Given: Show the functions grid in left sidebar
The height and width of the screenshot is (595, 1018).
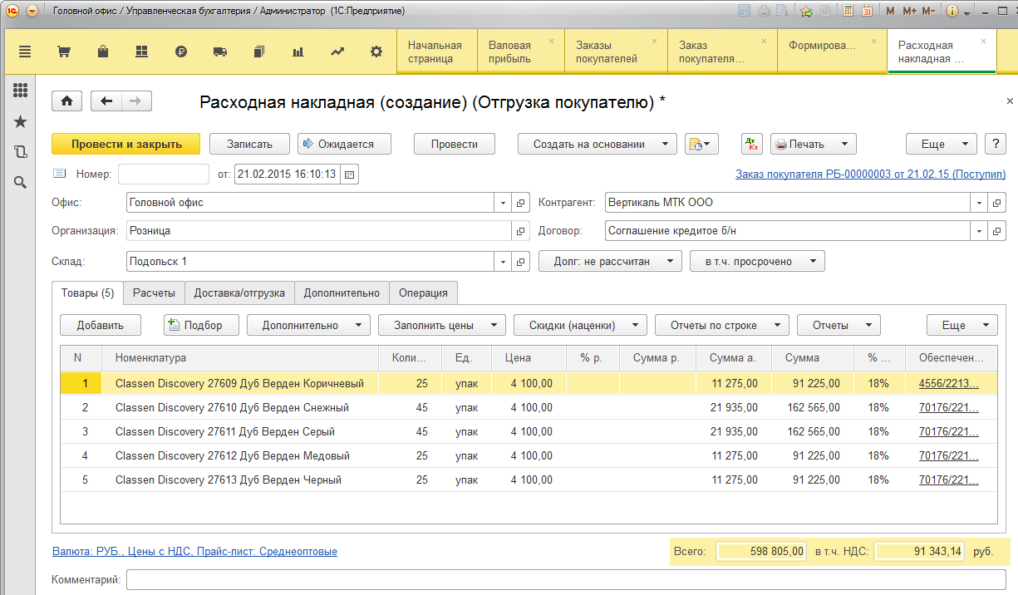Looking at the screenshot, I should tap(21, 91).
